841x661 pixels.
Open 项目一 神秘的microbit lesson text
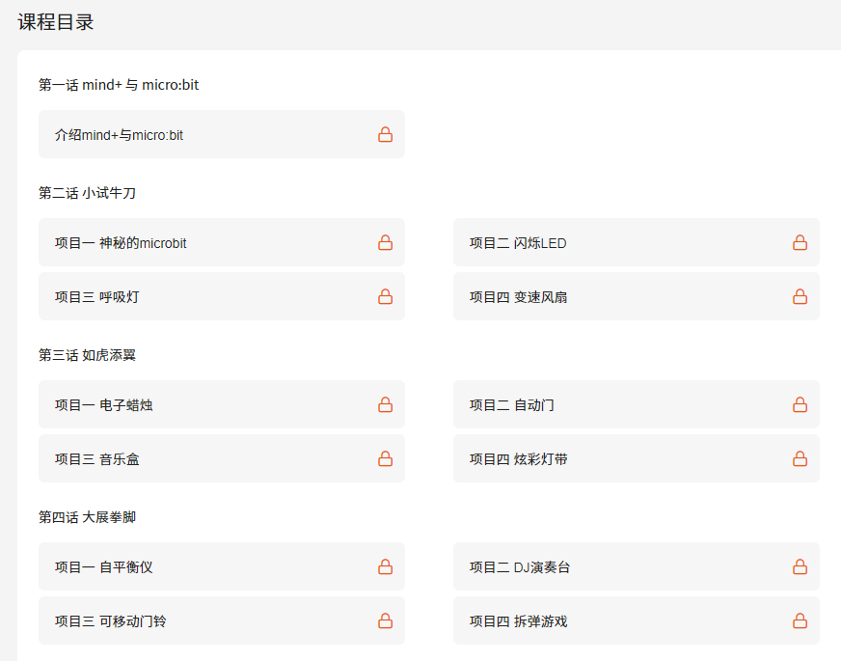[x=121, y=243]
